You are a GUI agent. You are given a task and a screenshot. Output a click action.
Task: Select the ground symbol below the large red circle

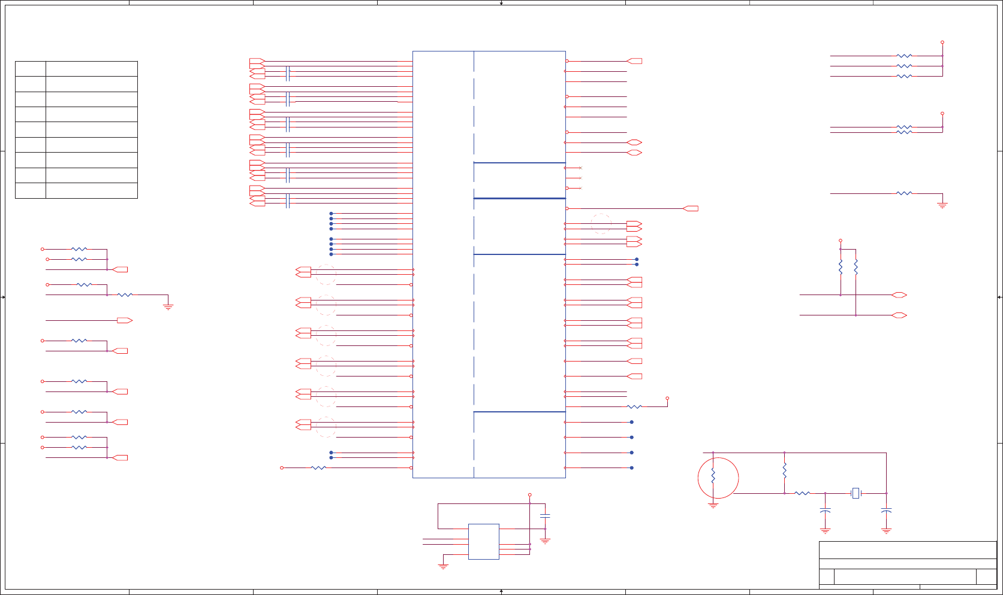(x=713, y=506)
